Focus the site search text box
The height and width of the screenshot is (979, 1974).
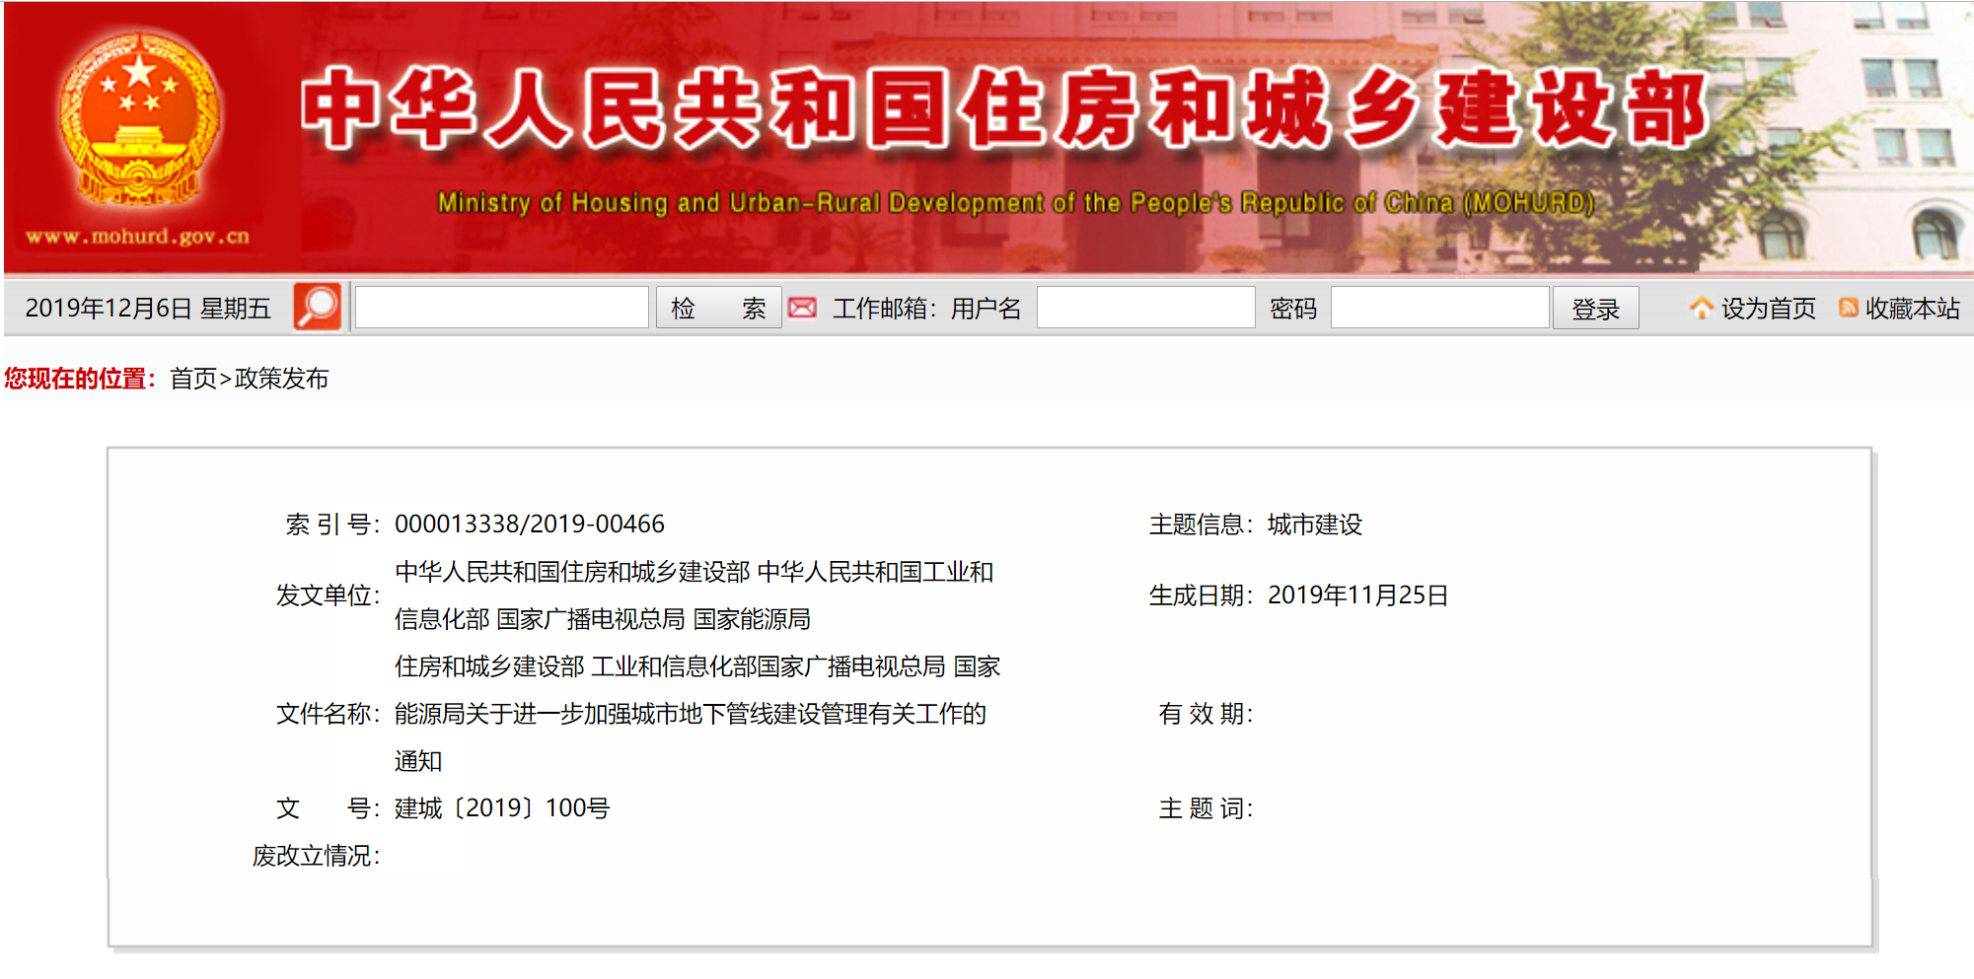click(x=501, y=308)
